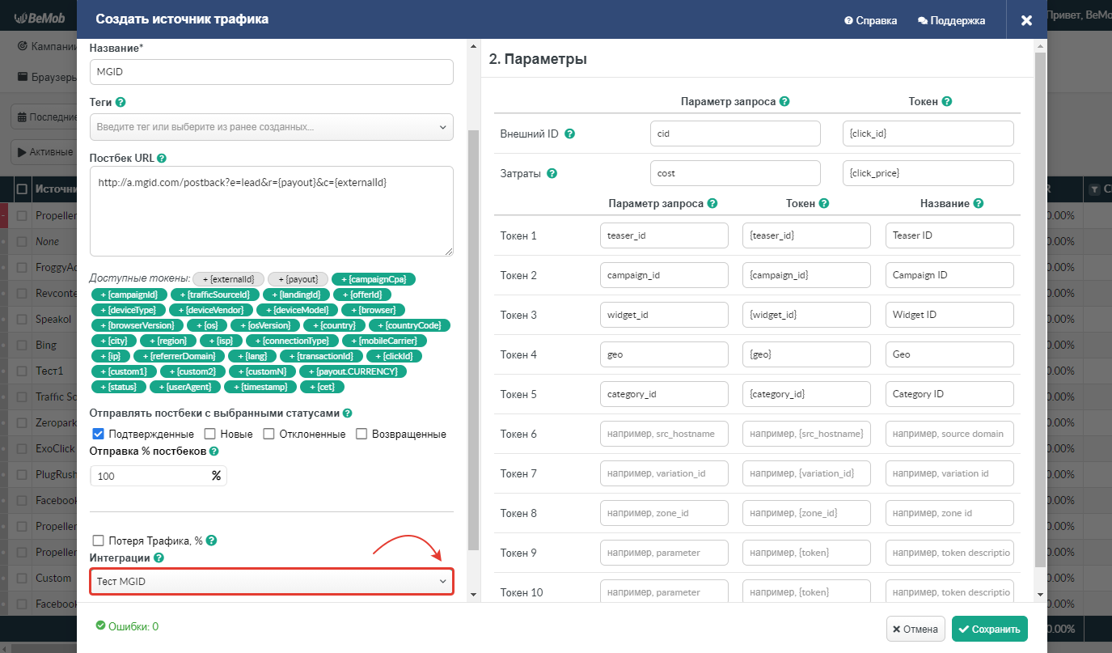1112x653 pixels.
Task: Click empty Токен 7 token field
Action: click(x=807, y=473)
